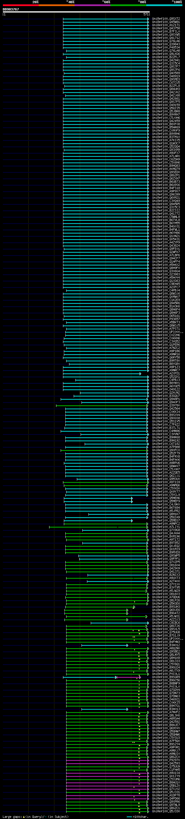Select hit label UniRef100_C5J0H6
This screenshot has width=185, height=819.
(166, 118)
